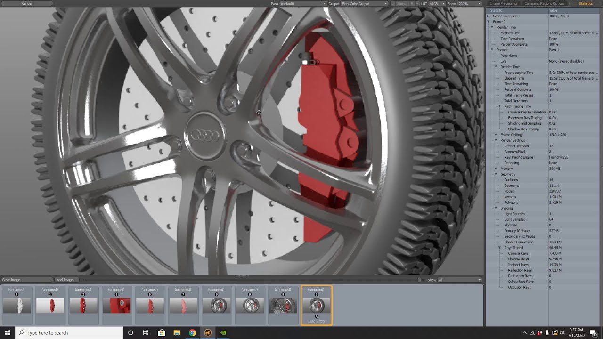Viewport: 603px width, 339px height.
Task: Expand the Memory row
Action: (x=496, y=169)
